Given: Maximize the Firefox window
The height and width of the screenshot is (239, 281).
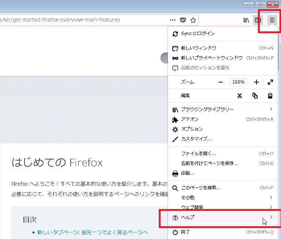Looking at the screenshot, I should click(x=261, y=4).
